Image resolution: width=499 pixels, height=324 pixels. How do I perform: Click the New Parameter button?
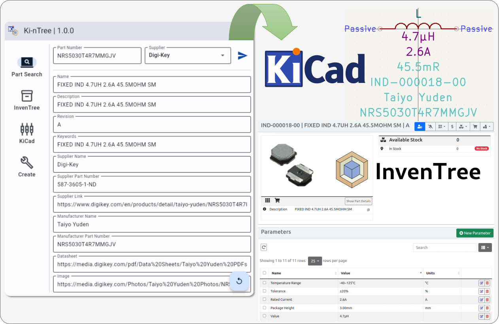[475, 233]
